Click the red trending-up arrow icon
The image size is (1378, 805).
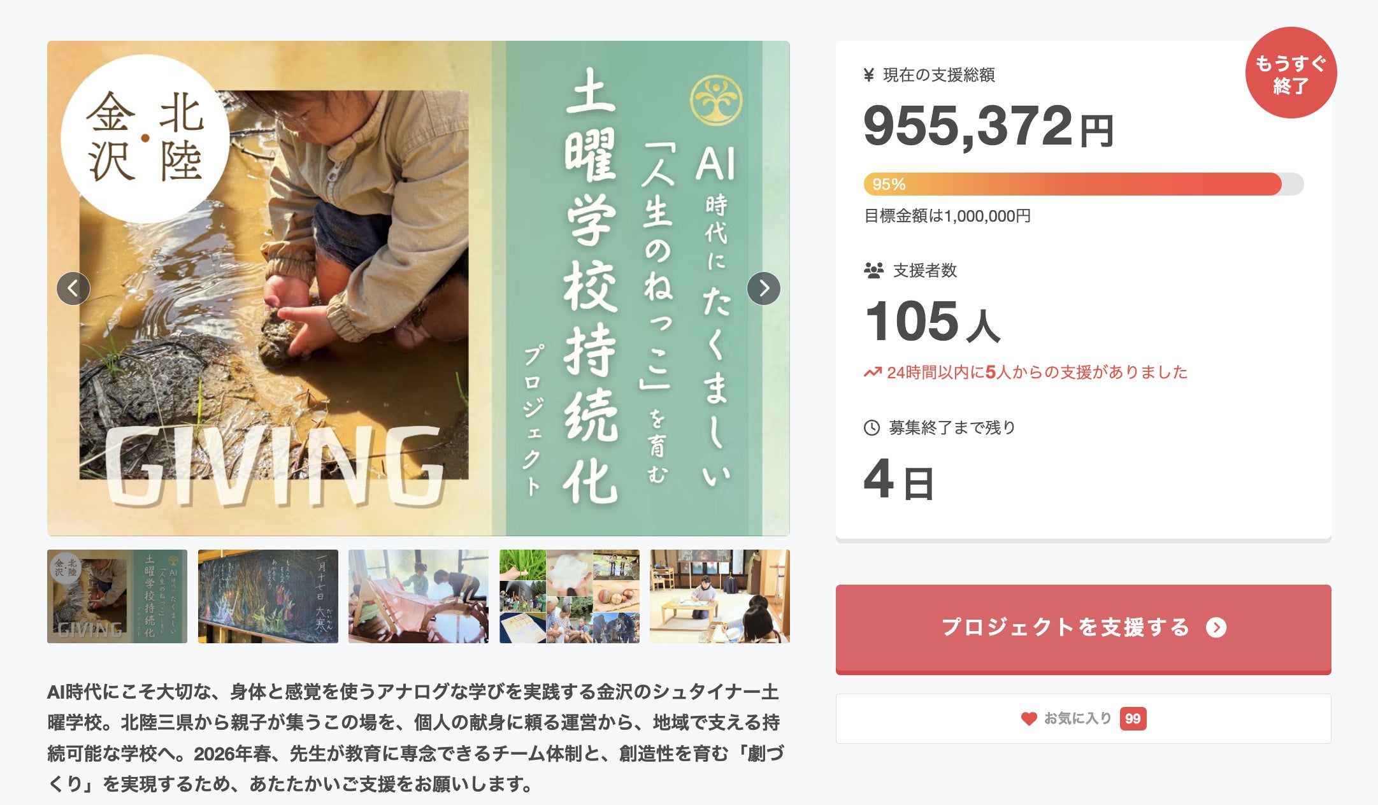872,372
